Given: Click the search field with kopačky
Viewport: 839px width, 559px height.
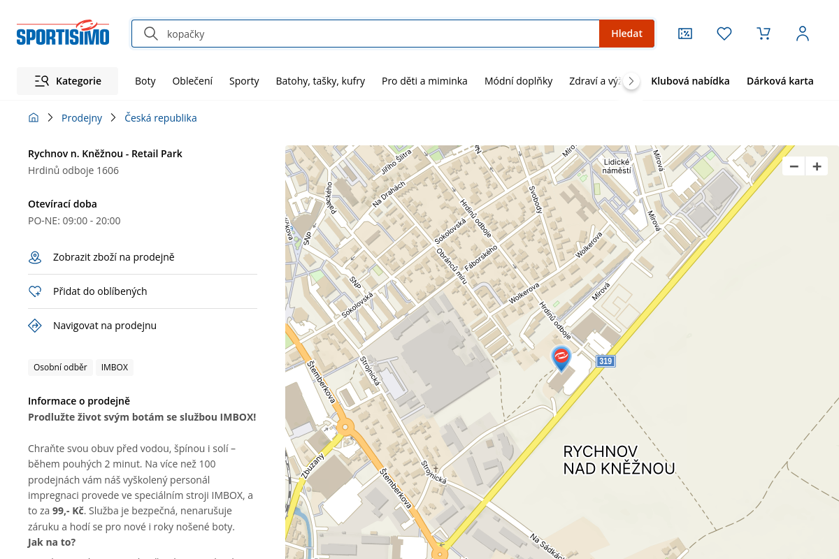Looking at the screenshot, I should [378, 34].
